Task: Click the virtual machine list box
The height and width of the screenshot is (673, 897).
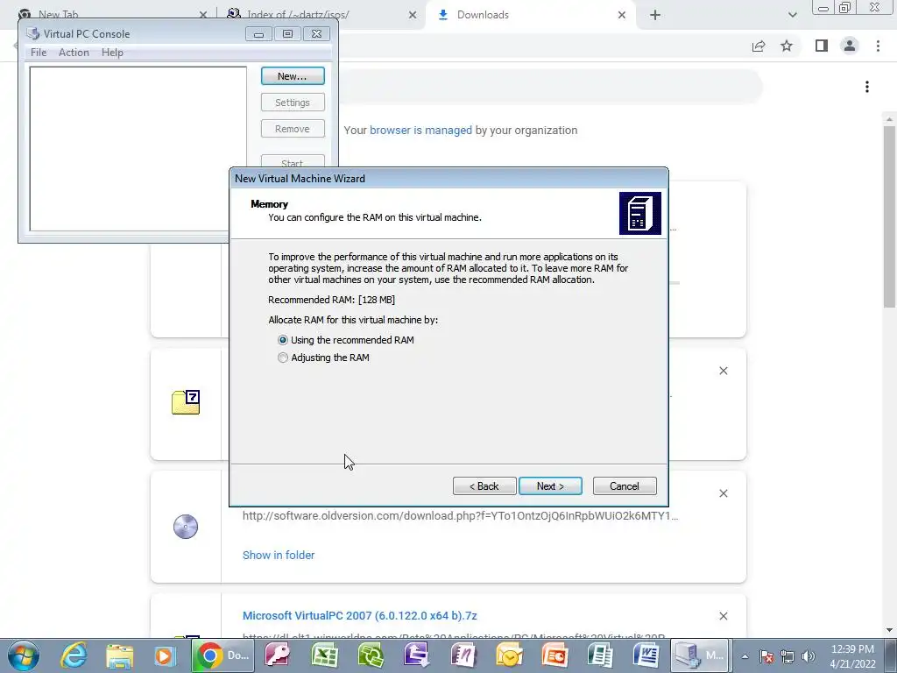Action: (x=138, y=149)
